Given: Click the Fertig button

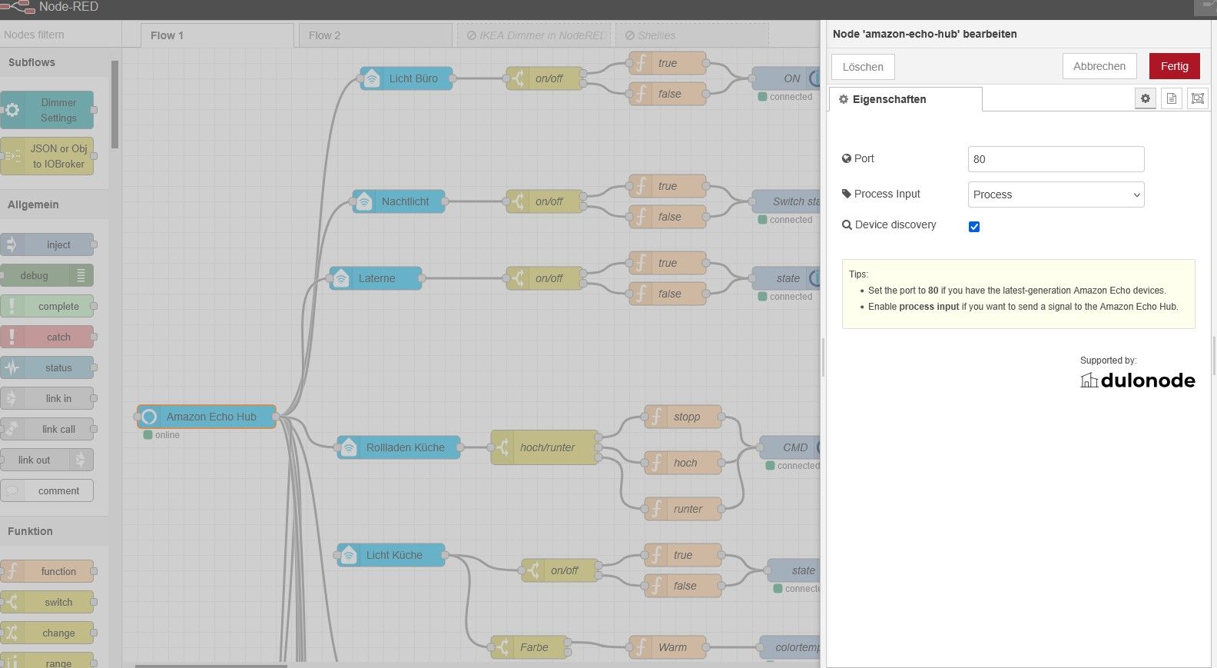Looking at the screenshot, I should point(1174,66).
